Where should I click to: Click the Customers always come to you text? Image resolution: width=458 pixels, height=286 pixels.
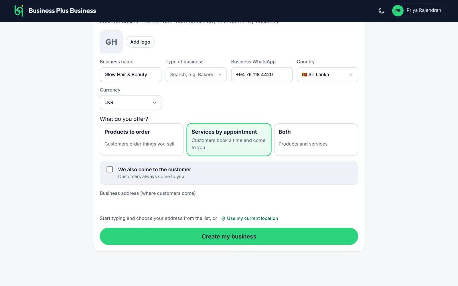coord(151,176)
